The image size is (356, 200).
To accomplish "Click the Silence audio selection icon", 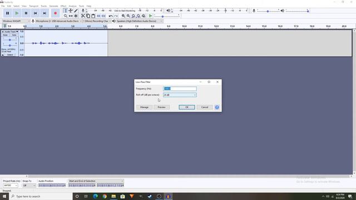I will [103, 16].
